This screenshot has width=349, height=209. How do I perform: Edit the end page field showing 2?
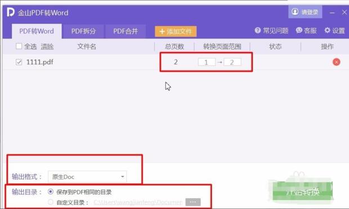click(232, 62)
